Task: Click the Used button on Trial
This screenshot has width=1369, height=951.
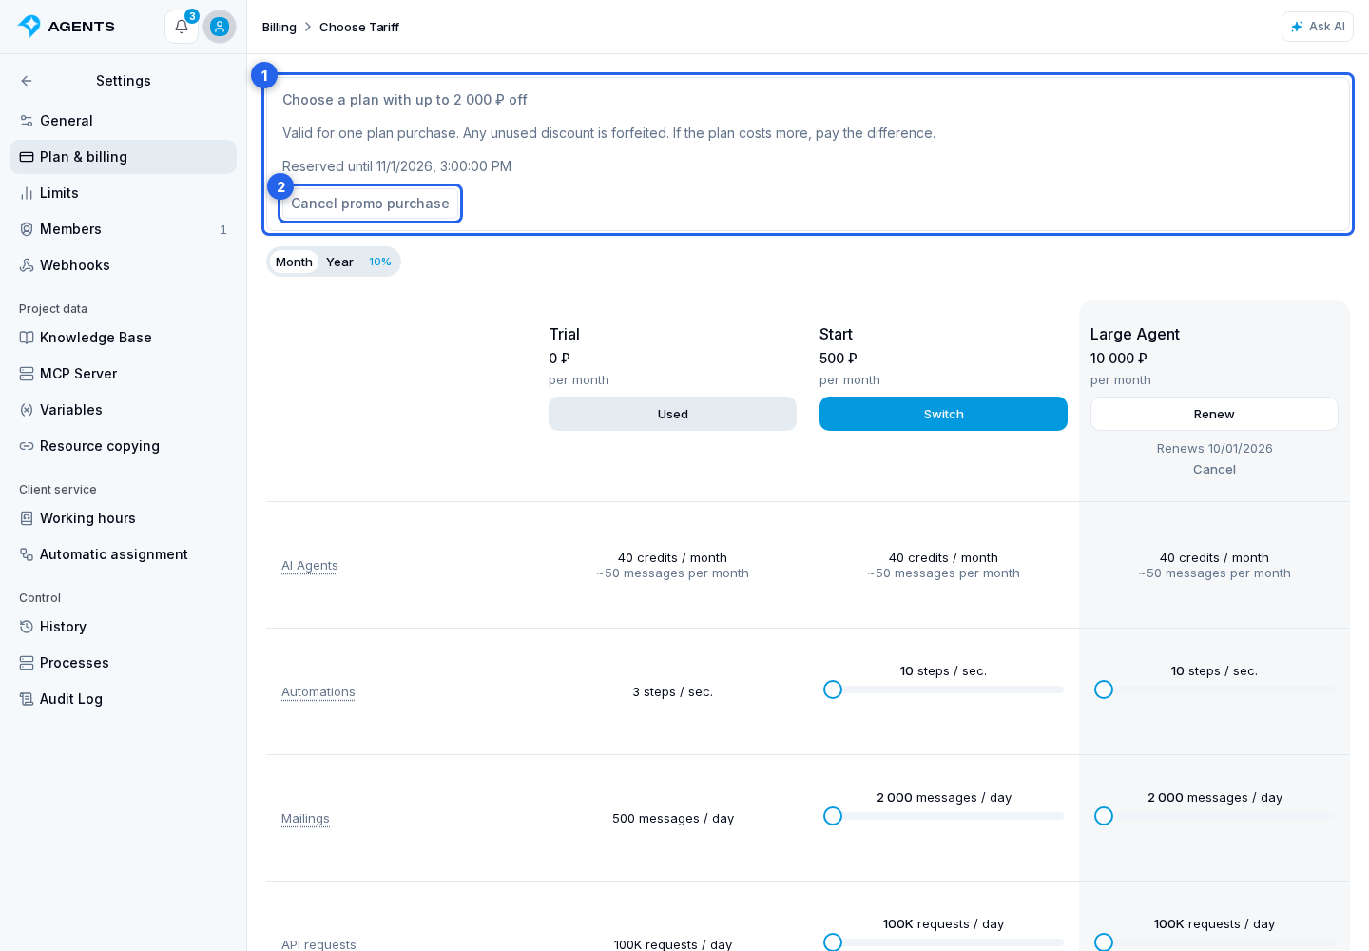Action: (672, 414)
